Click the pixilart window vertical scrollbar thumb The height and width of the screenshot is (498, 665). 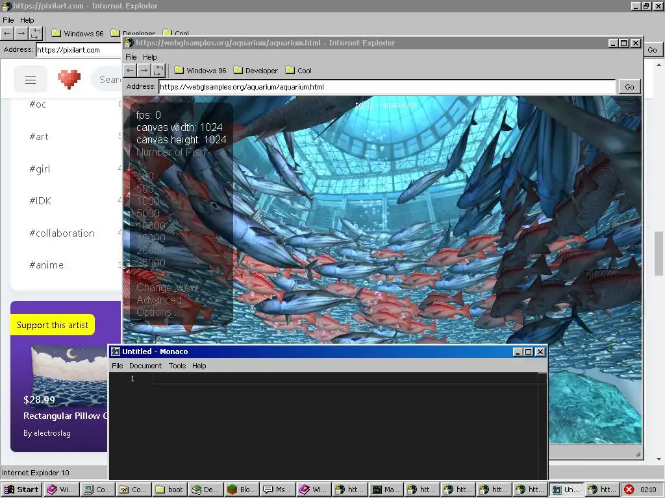659,254
